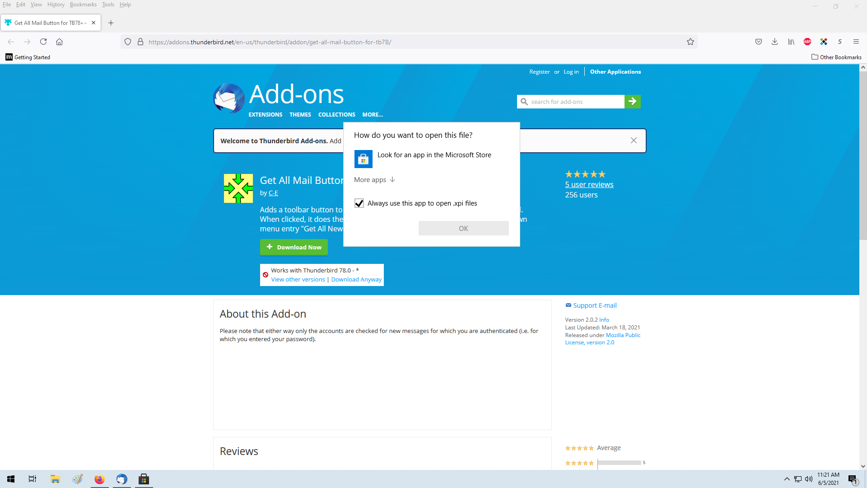Open the Download Anyway link
The image size is (867, 488).
click(356, 279)
